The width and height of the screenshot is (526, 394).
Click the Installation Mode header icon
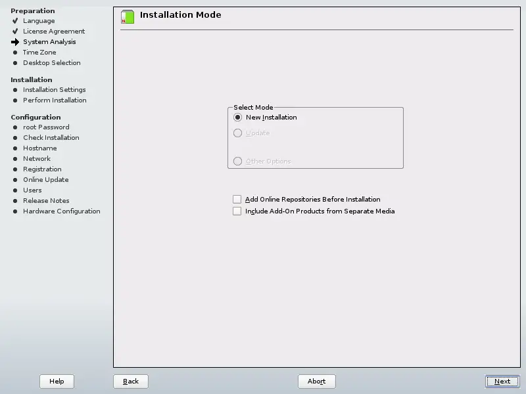(128, 17)
